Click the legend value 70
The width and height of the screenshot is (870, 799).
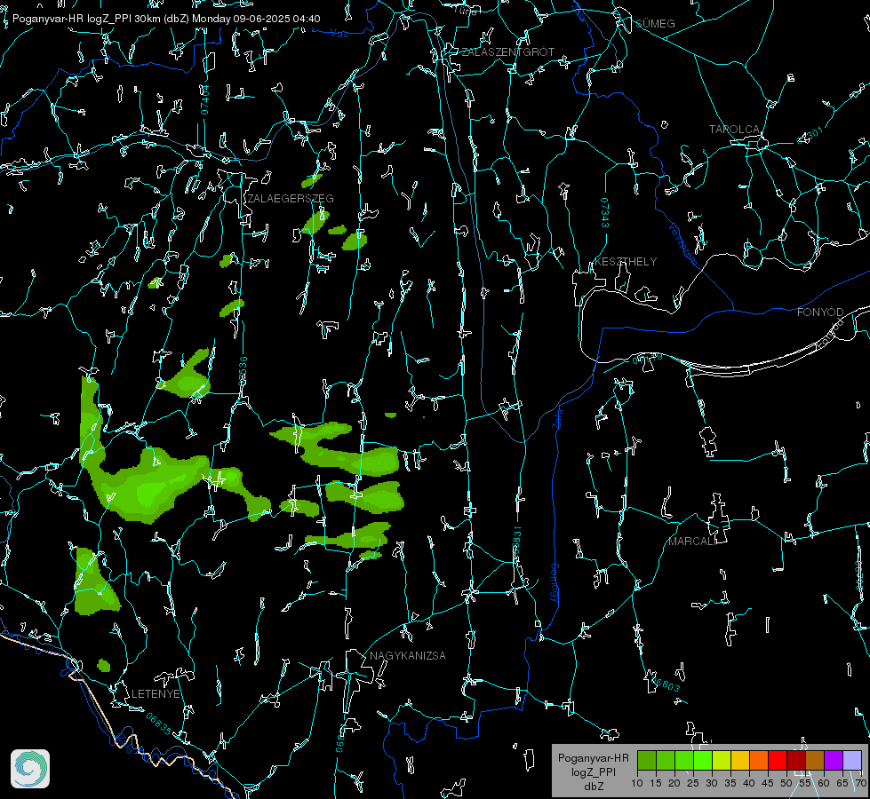point(861,783)
